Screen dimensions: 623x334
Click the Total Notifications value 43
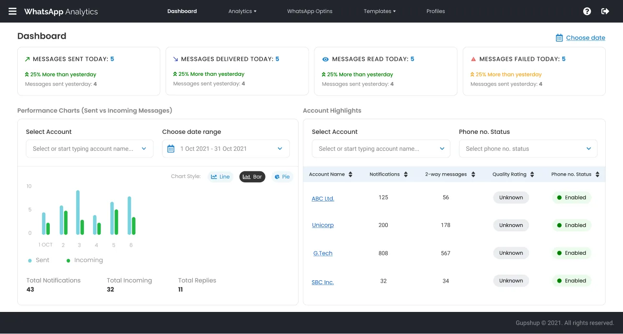coord(30,289)
